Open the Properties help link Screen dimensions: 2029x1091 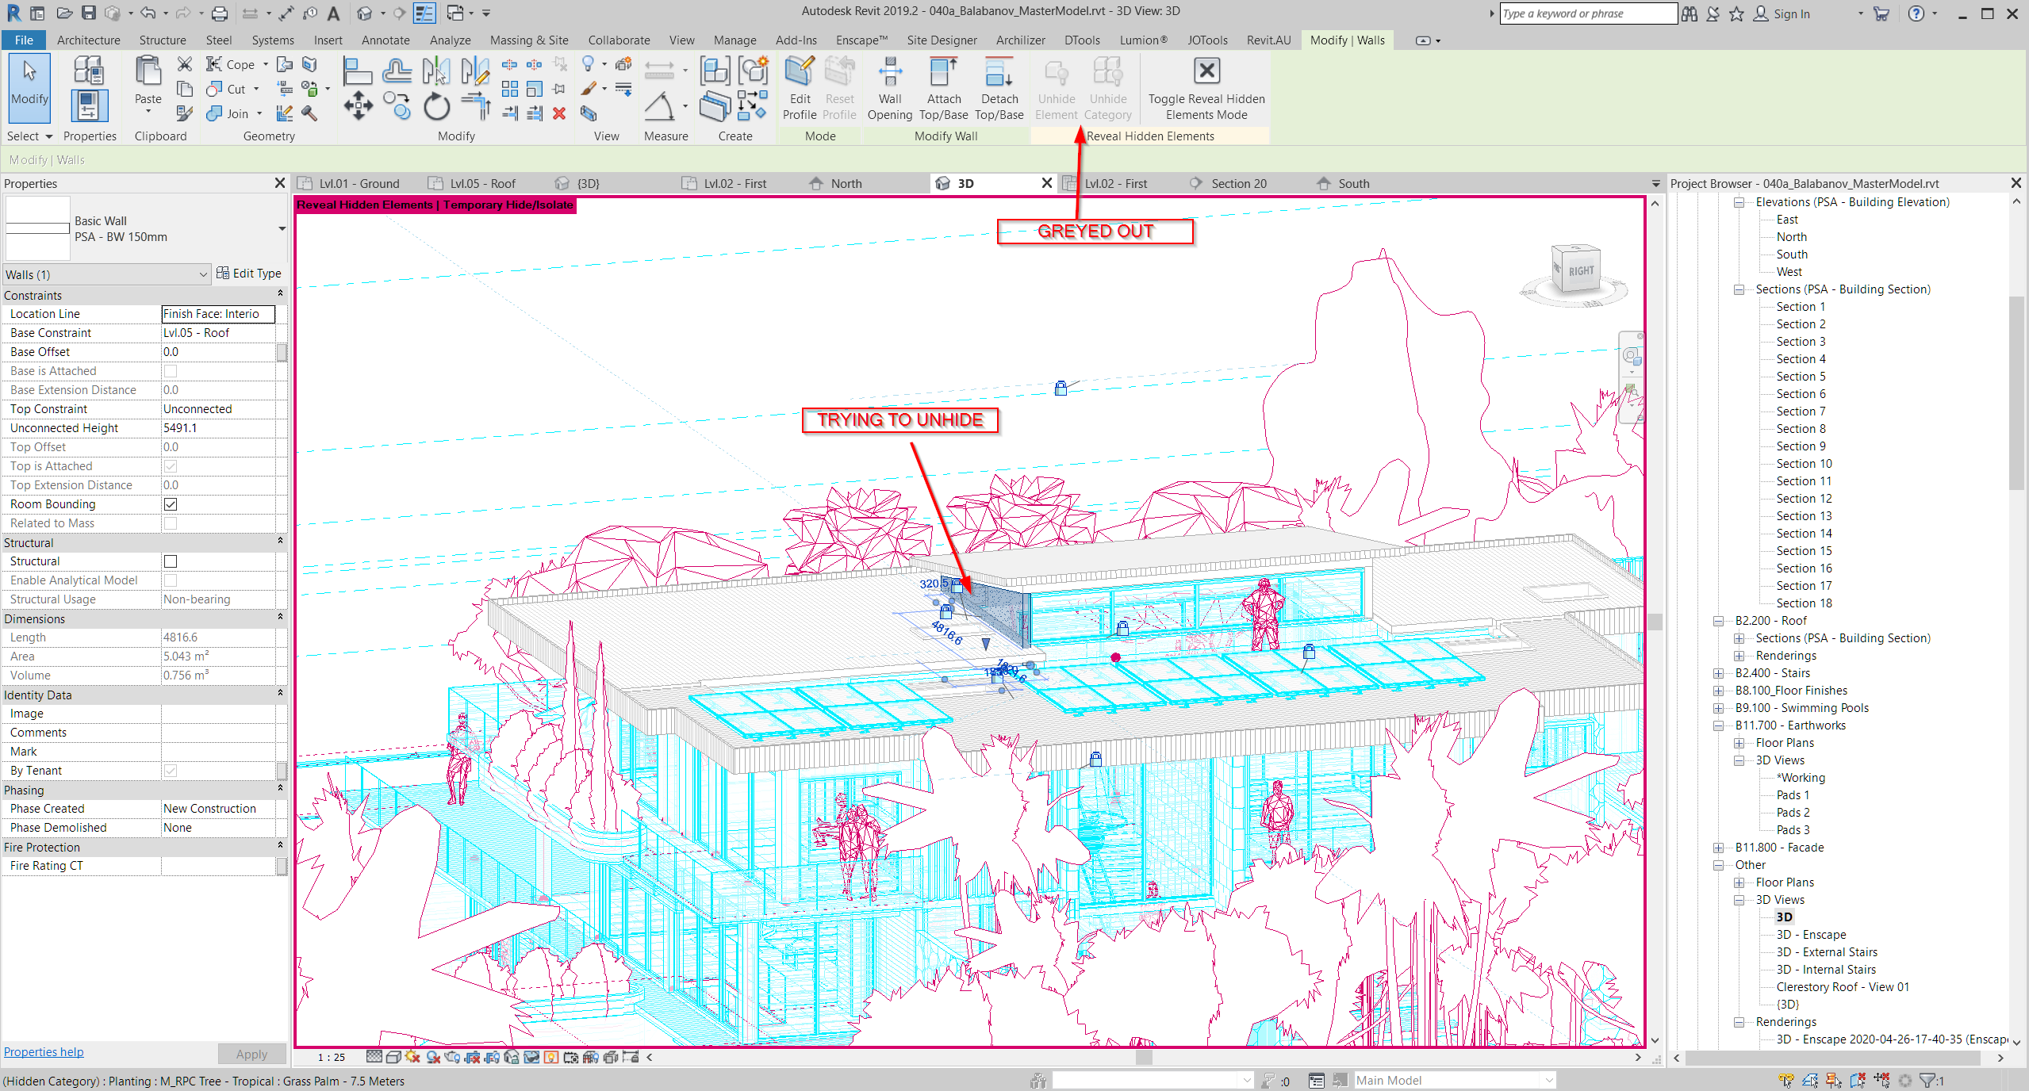[x=44, y=1051]
